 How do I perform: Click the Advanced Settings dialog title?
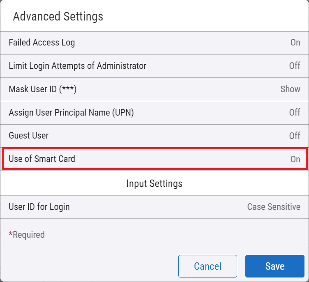coord(58,17)
